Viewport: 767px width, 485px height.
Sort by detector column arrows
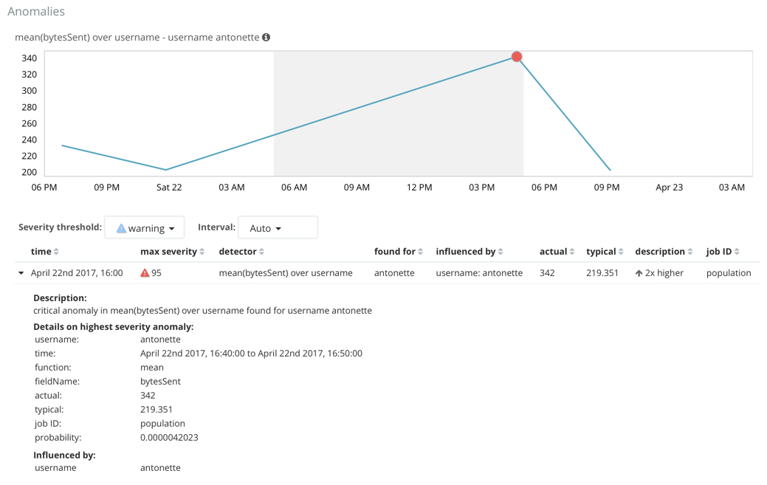pyautogui.click(x=261, y=252)
